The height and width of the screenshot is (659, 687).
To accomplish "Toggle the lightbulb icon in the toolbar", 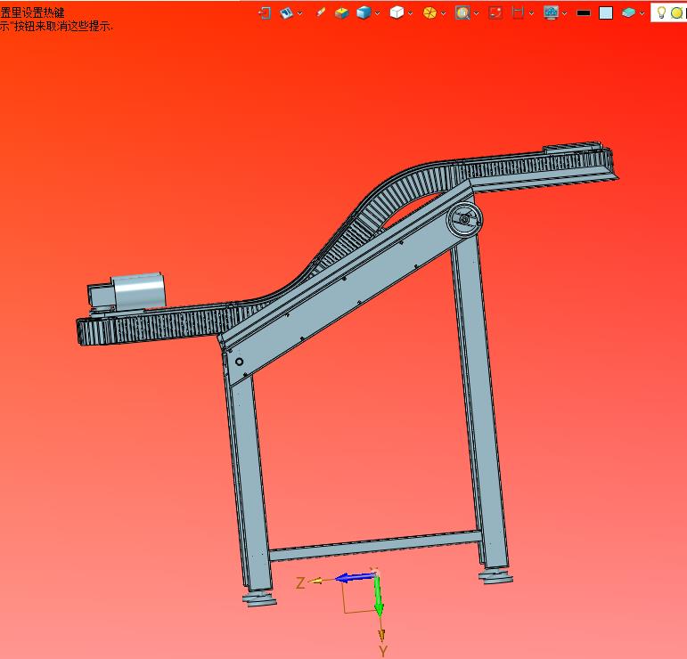I will tap(661, 12).
